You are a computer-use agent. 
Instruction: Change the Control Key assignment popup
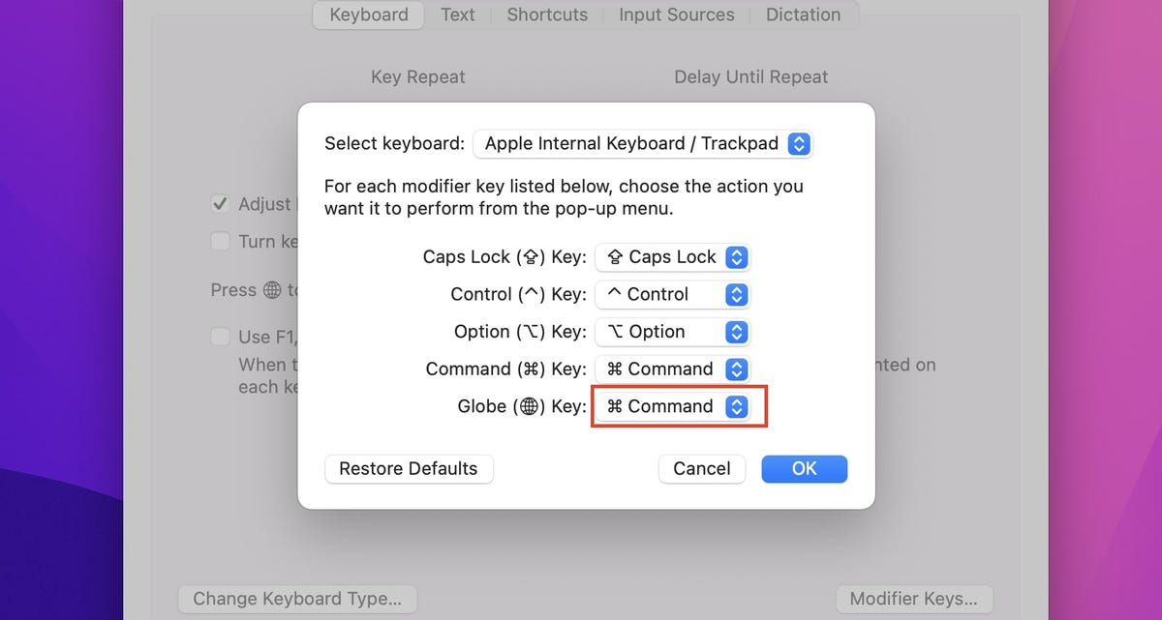tap(673, 294)
